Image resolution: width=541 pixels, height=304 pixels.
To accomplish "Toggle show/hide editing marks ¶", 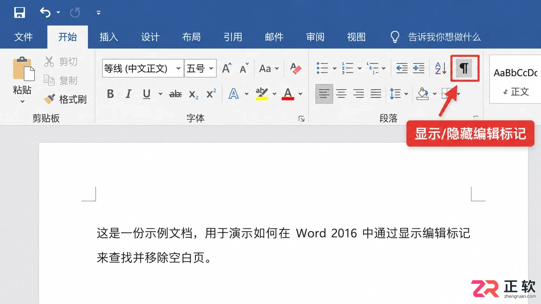I will coord(464,68).
